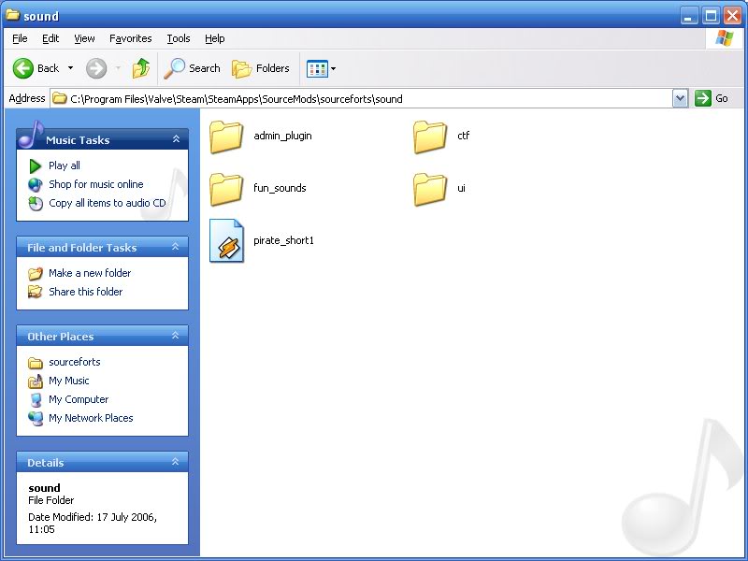Screen dimensions: 748x561
Task: Expand the Address bar dropdown arrow
Action: pyautogui.click(x=680, y=98)
